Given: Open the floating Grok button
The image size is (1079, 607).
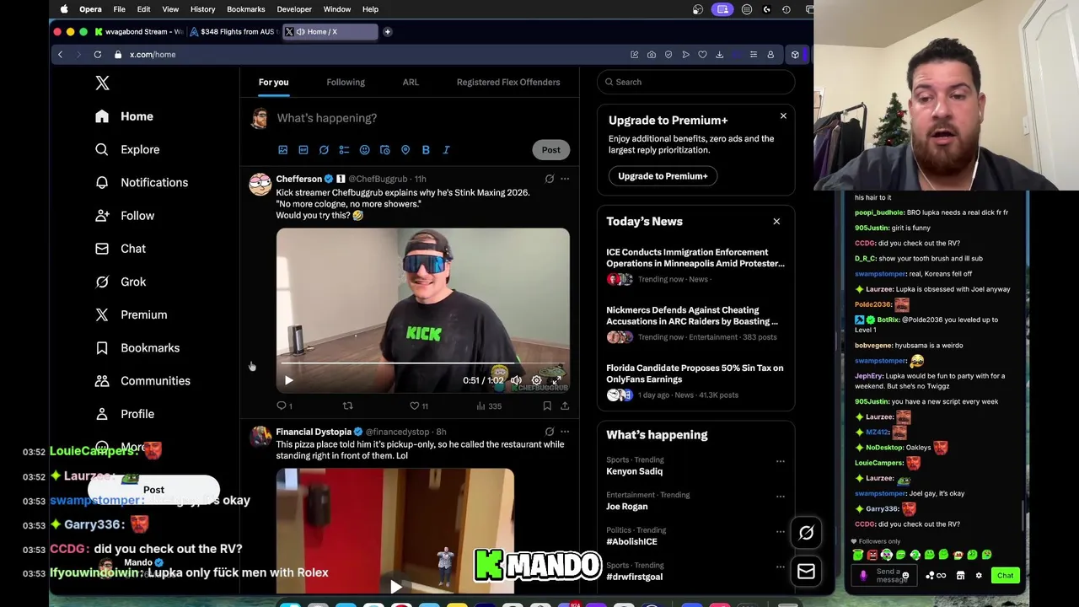Looking at the screenshot, I should (806, 532).
